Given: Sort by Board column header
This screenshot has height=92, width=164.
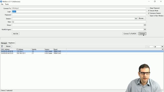Looking at the screenshot, I should [x=60, y=49].
